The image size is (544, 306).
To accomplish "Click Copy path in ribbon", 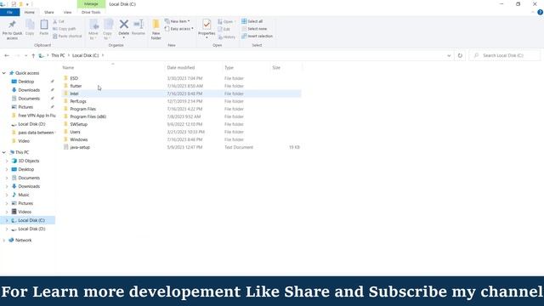I will tap(65, 29).
